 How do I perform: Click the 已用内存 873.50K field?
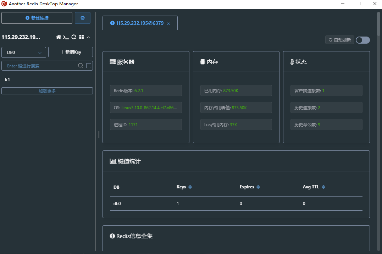(236, 91)
